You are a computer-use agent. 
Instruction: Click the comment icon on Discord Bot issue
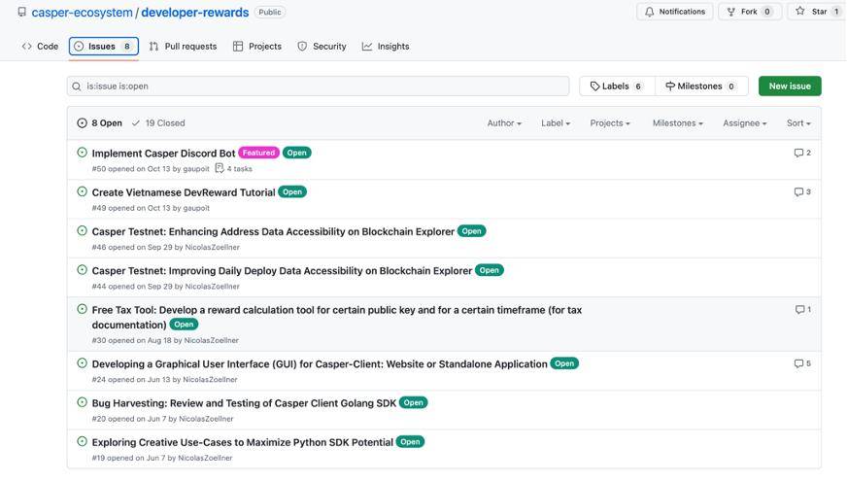tap(798, 153)
